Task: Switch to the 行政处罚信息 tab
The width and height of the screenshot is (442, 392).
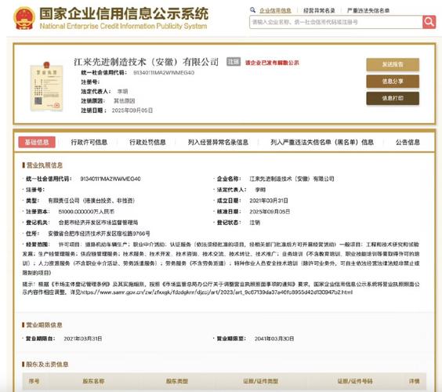Action: (147, 142)
